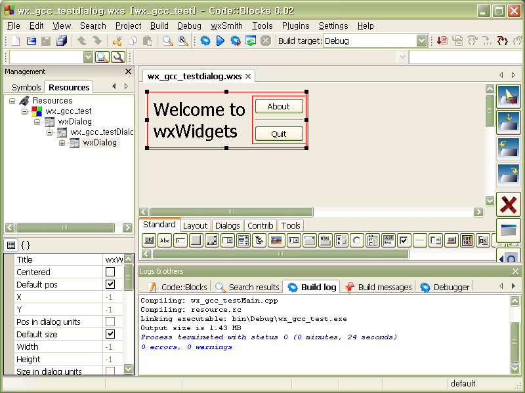Close the Management panel
Image resolution: width=525 pixels, height=393 pixels.
(128, 71)
